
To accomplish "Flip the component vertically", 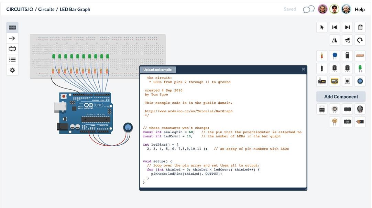I will [347, 40].
